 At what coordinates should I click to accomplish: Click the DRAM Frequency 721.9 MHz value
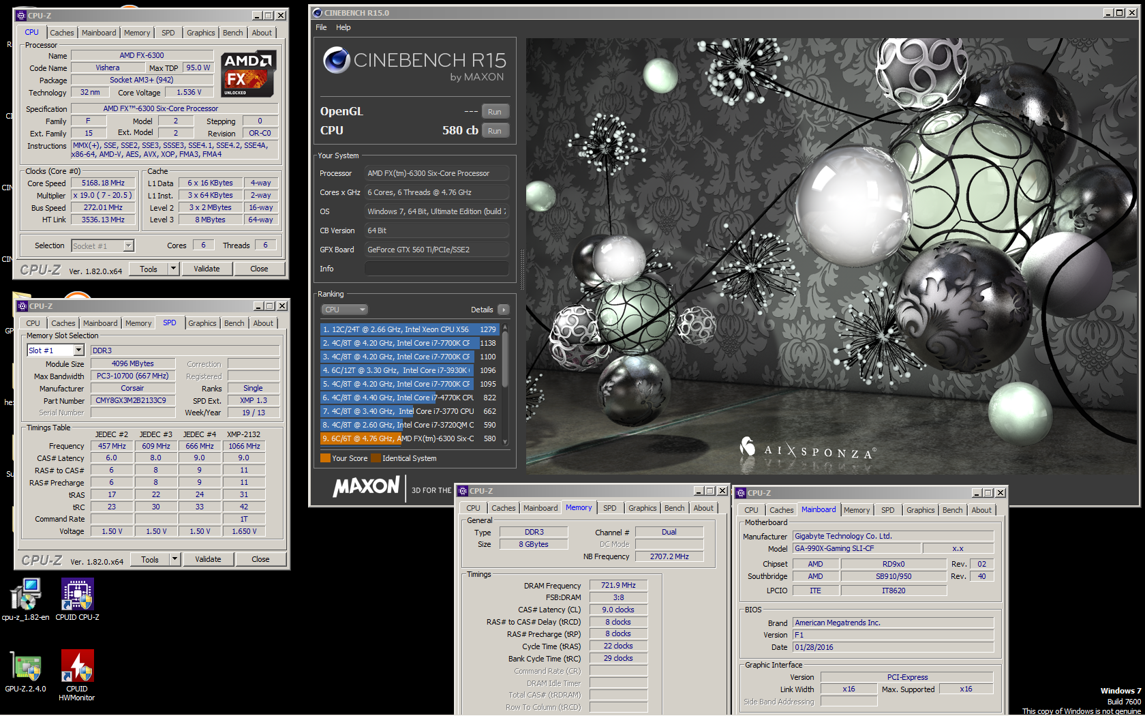click(x=618, y=585)
